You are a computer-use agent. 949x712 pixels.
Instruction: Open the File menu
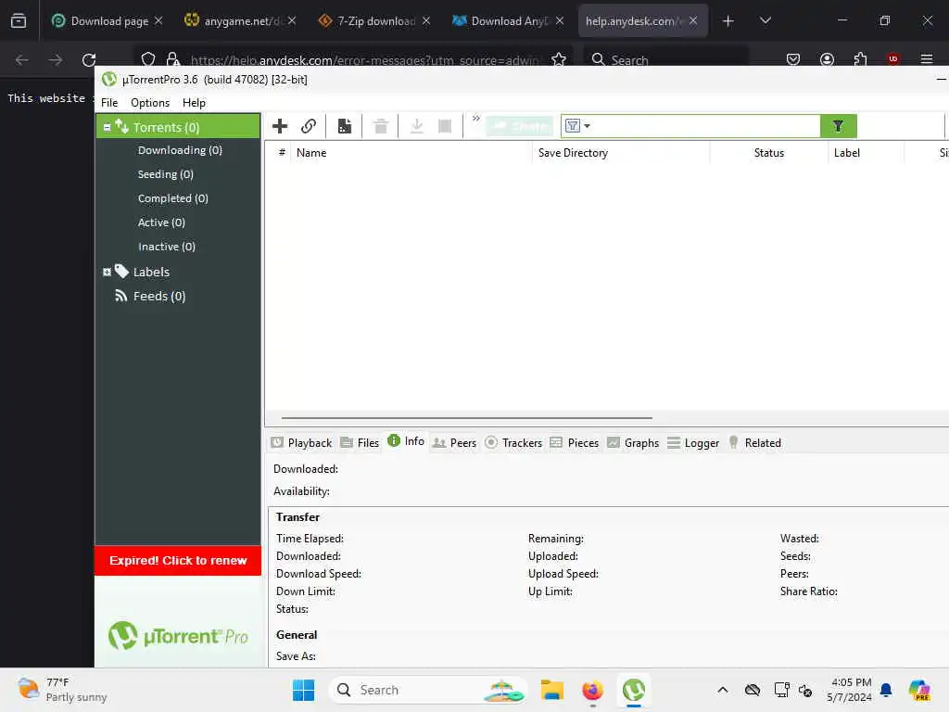point(109,103)
